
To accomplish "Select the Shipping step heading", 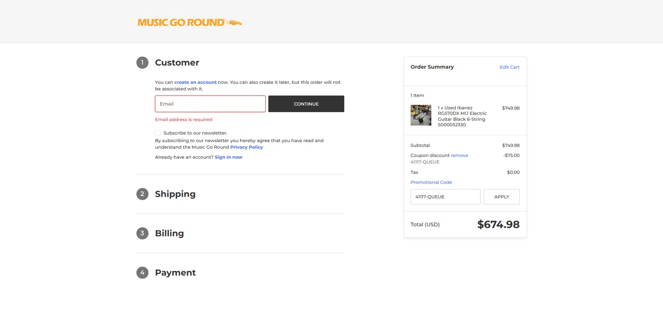I will point(175,194).
